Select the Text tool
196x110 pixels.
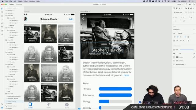[x=2, y=27]
